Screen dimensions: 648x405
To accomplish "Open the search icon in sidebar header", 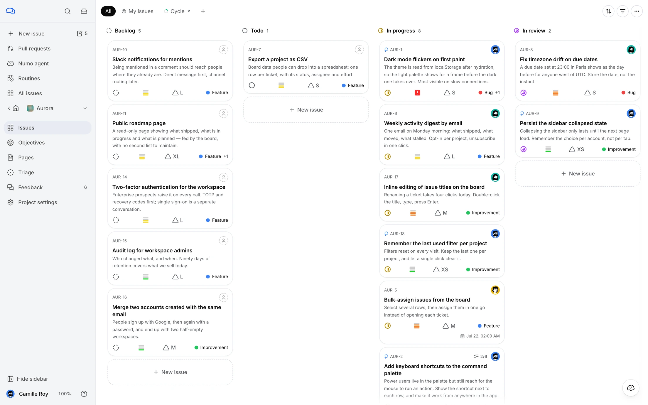I will click(67, 11).
